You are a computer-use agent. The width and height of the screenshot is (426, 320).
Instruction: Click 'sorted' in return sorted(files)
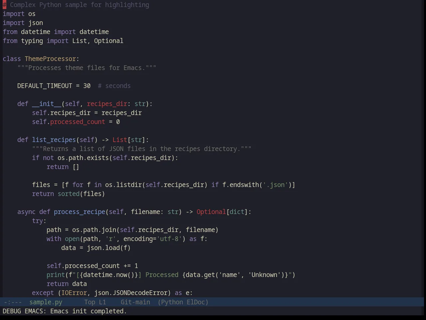tap(69, 194)
